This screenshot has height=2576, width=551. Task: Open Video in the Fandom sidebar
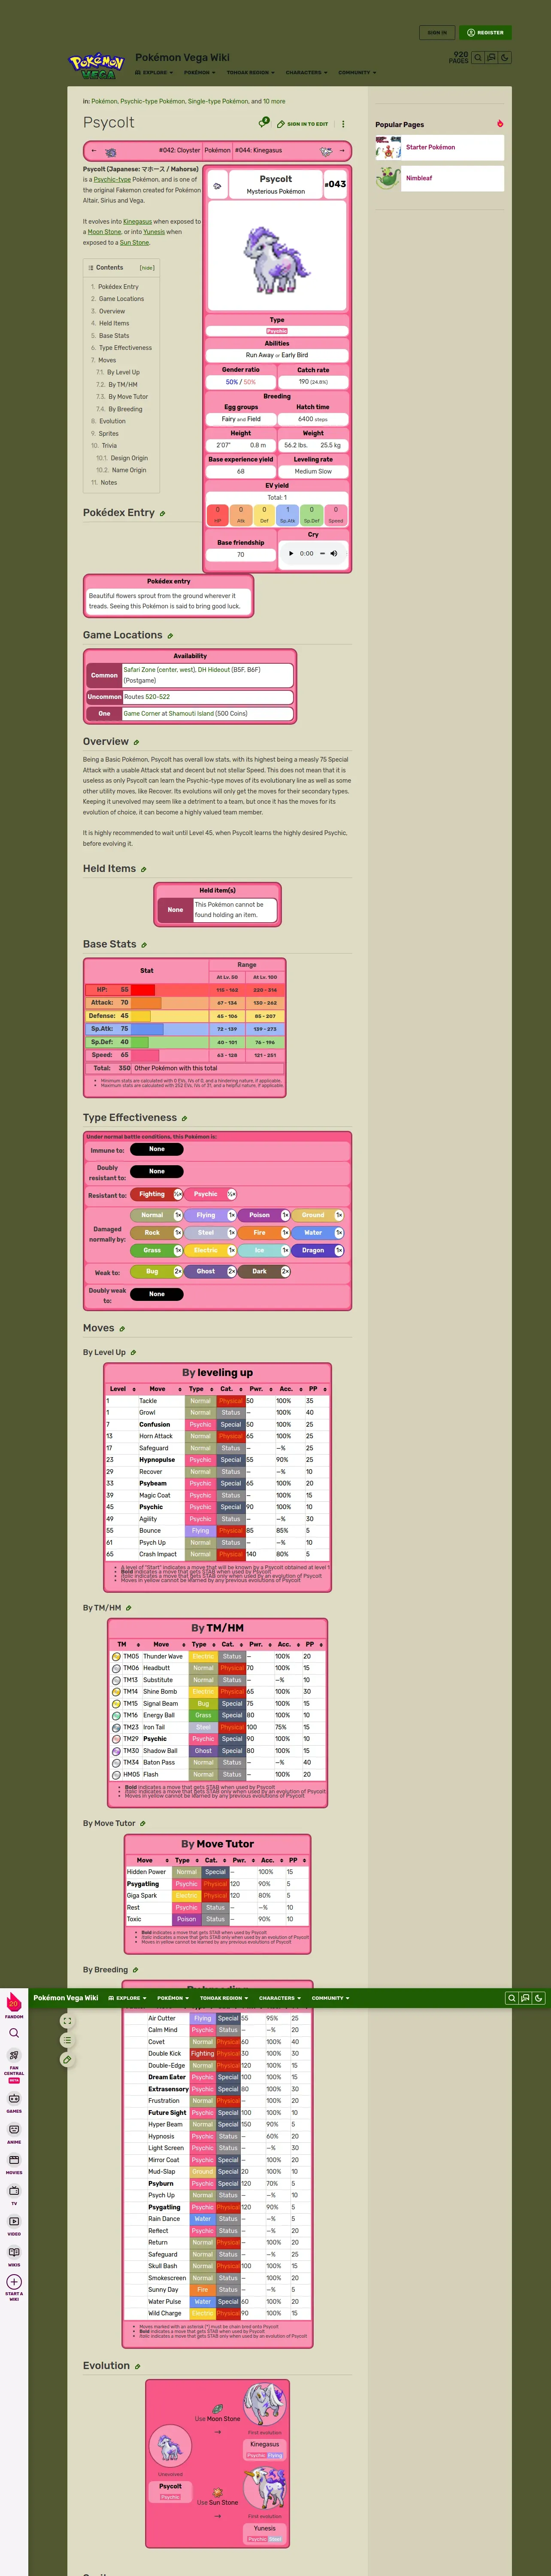coord(14,2225)
